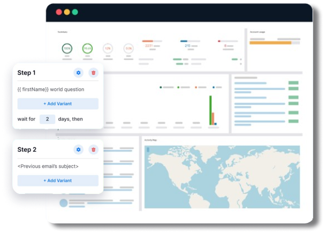Screen dimensions: 326x232
Task: Delete Step 1 with trash icon
Action: [x=94, y=73]
